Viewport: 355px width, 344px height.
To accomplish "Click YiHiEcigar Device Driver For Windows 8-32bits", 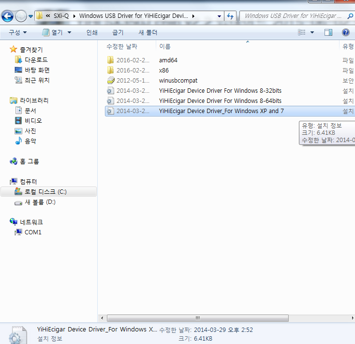I will 220,91.
